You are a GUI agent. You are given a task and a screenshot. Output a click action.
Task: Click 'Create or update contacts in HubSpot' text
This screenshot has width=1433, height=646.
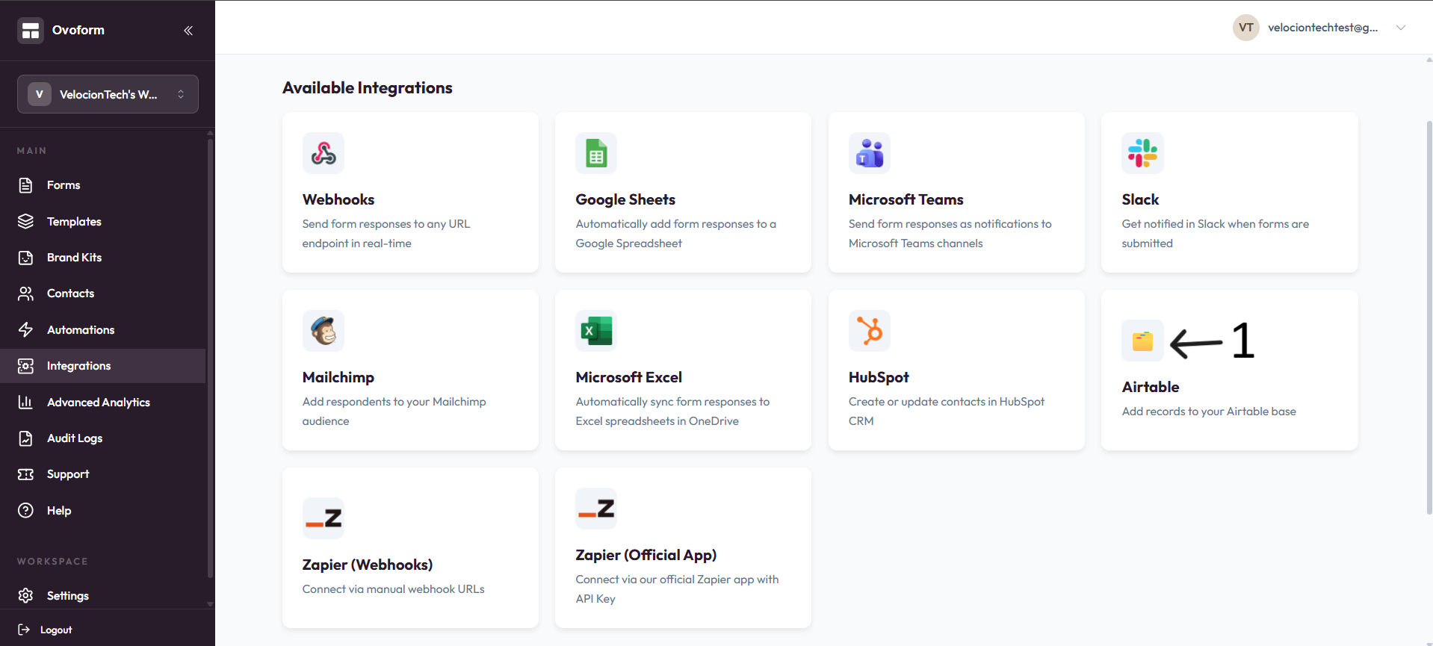947,411
